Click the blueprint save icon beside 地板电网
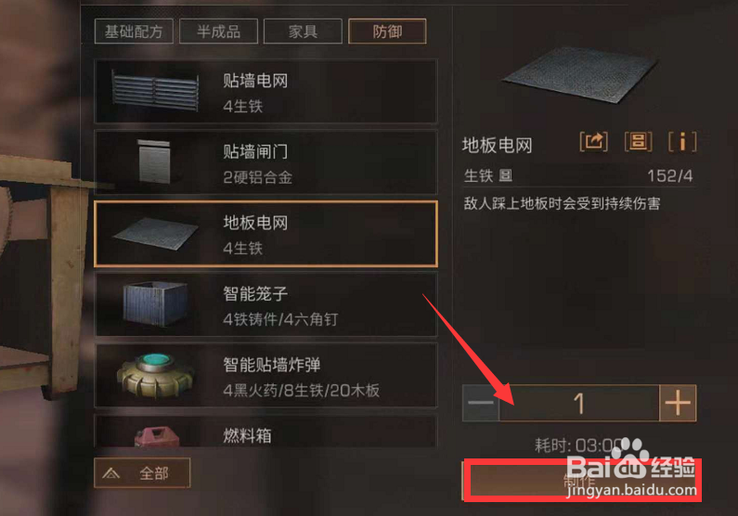The image size is (738, 516). [x=638, y=141]
